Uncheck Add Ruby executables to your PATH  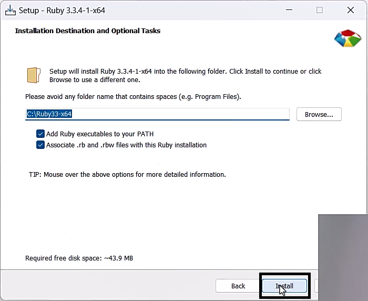point(40,134)
